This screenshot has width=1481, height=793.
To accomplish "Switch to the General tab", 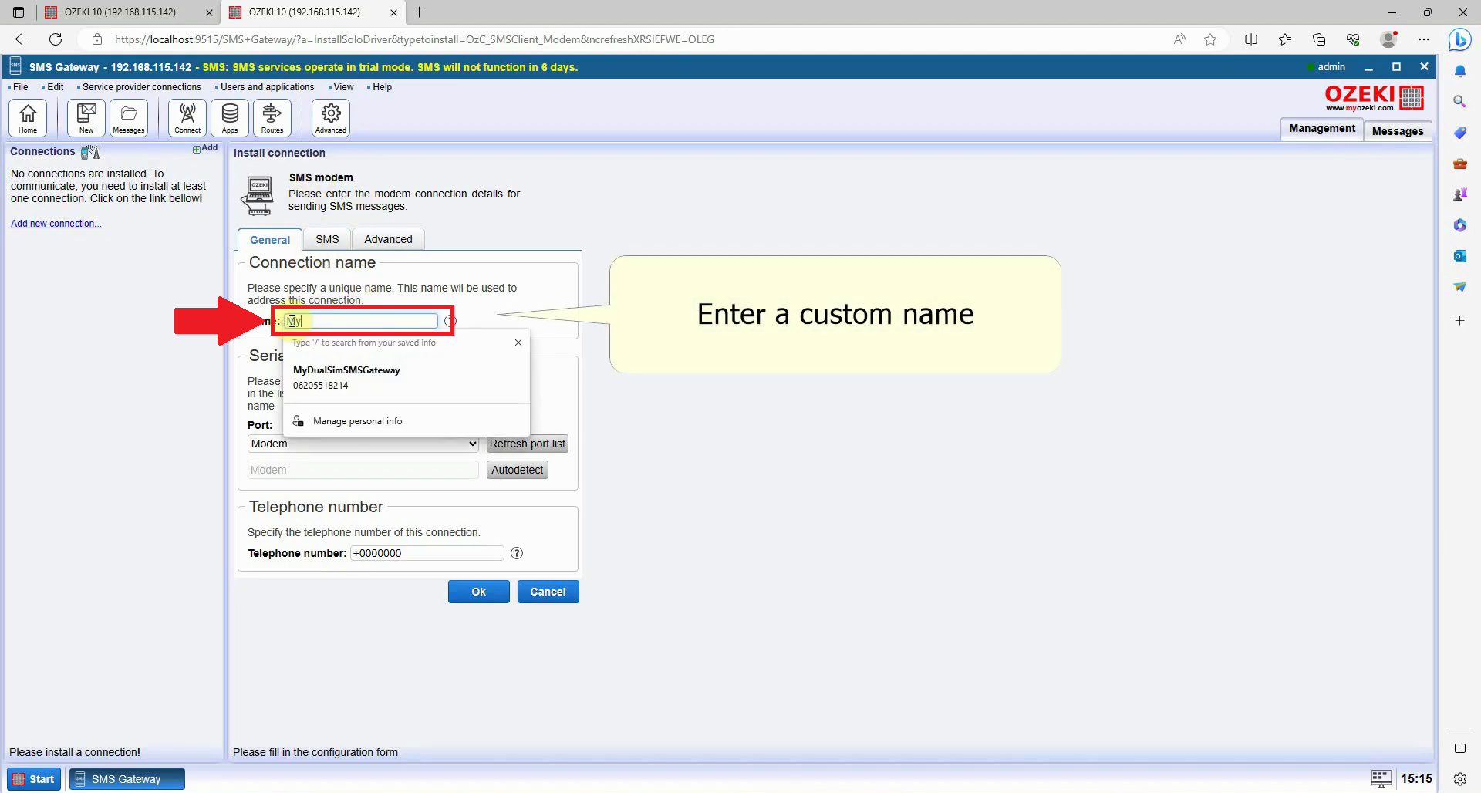I will point(270,240).
